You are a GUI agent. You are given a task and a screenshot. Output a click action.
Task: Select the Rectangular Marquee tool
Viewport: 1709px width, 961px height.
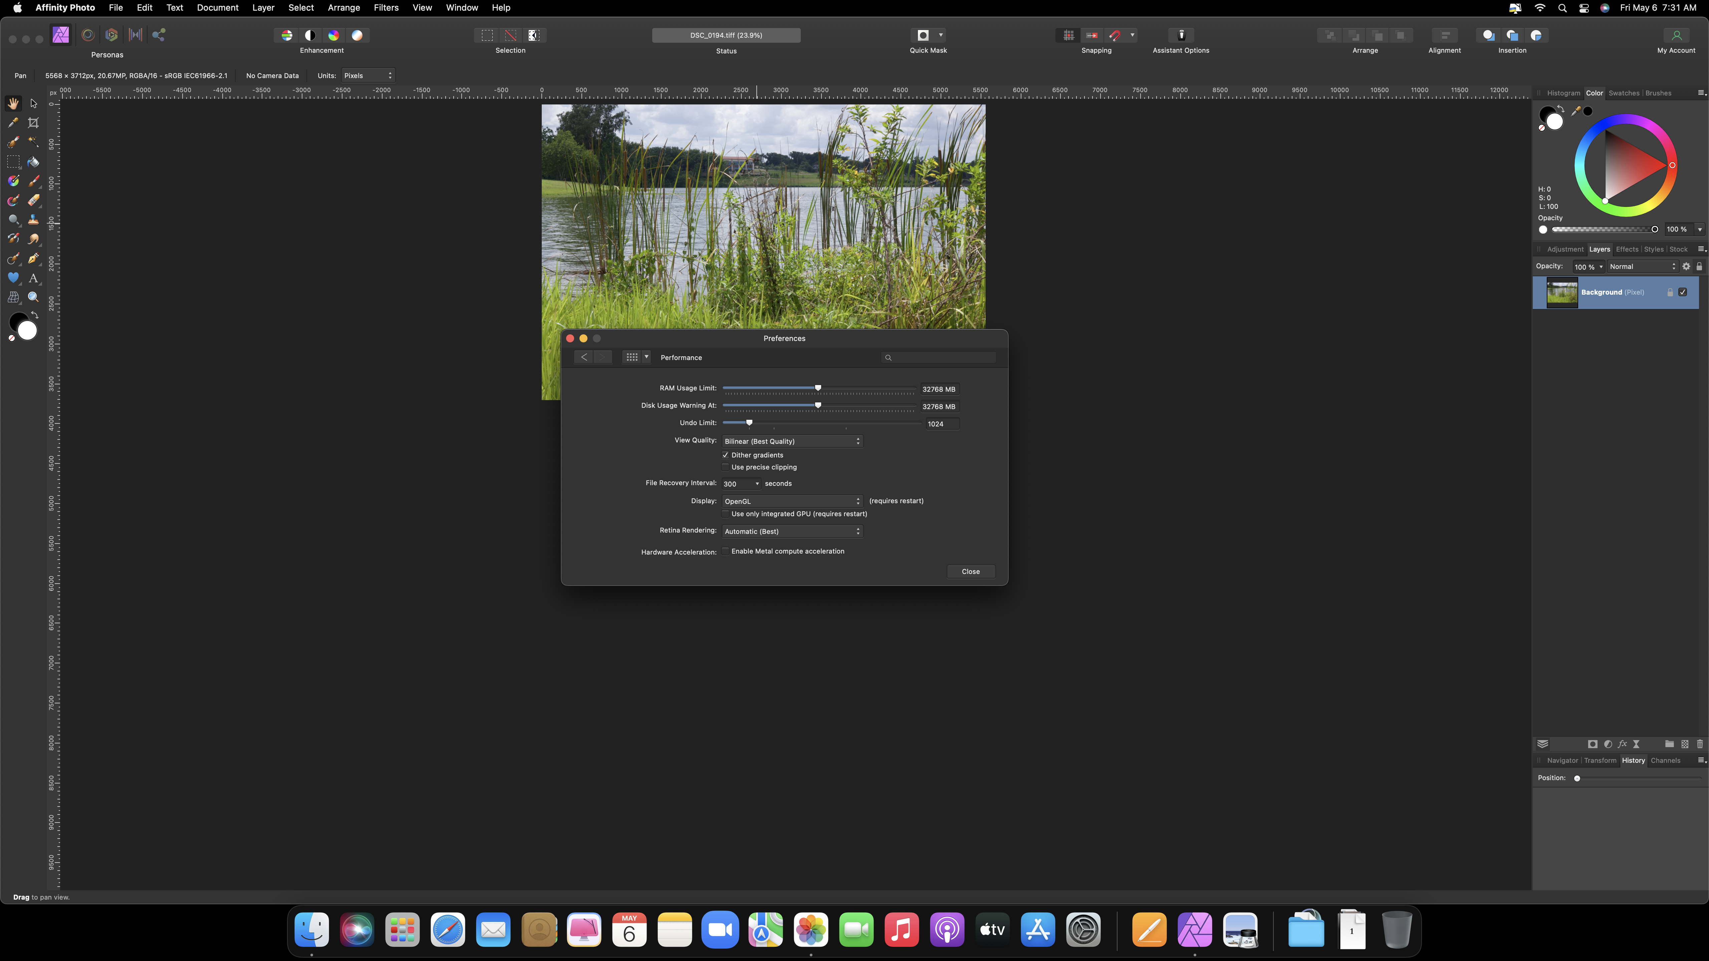coord(13,162)
